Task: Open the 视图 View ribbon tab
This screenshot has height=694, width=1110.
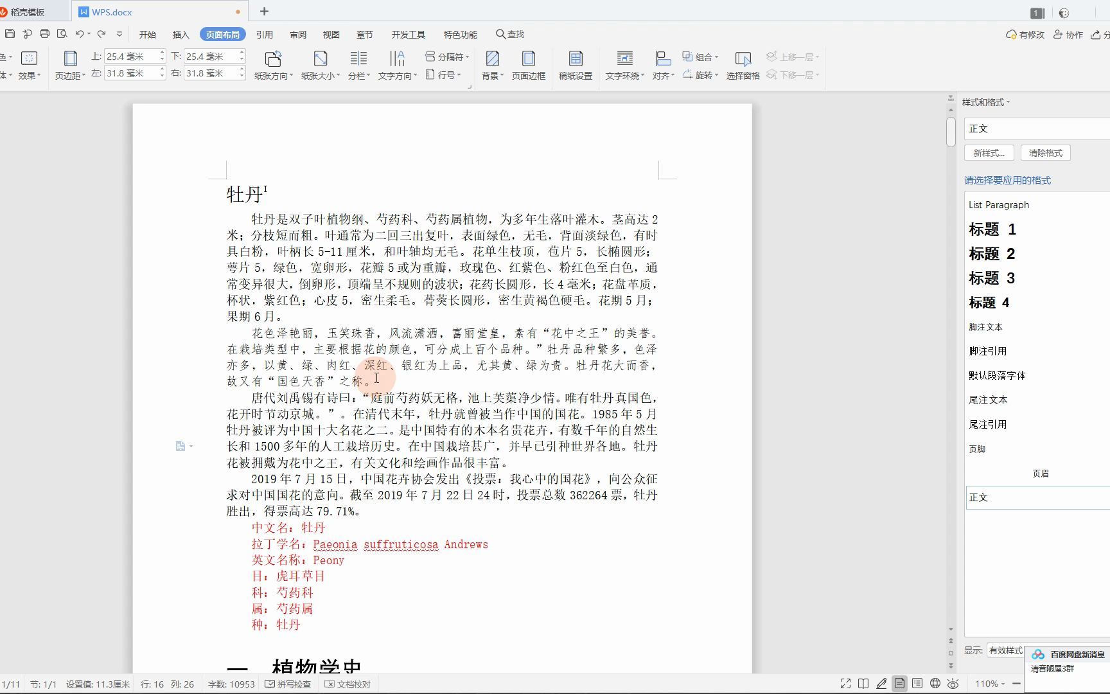Action: [331, 35]
